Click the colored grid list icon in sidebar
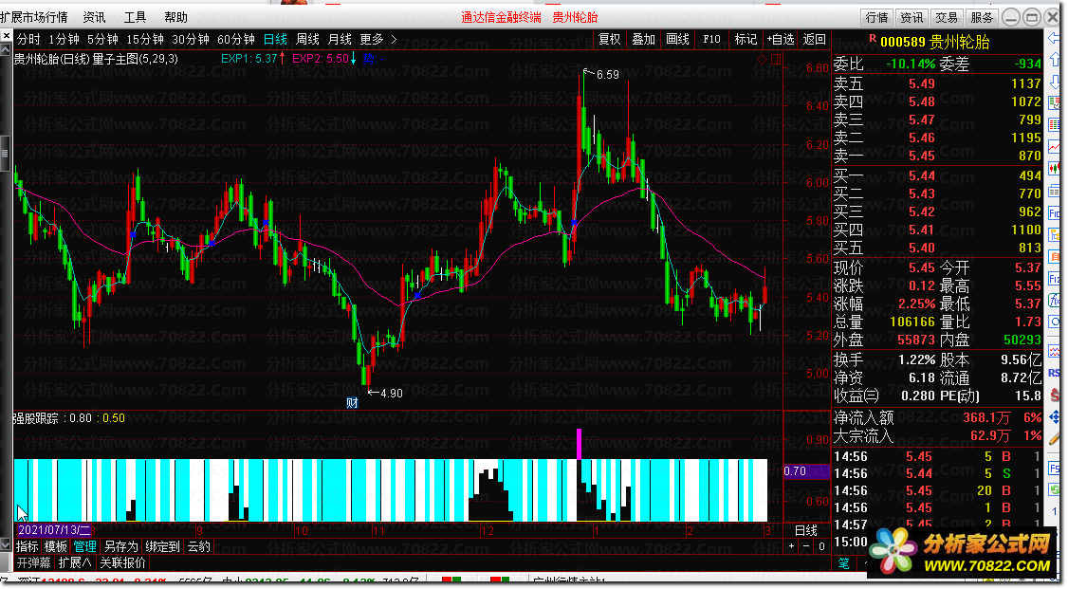Screen dimensions: 1068x589 (1055, 124)
